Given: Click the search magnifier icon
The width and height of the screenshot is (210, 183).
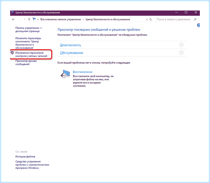Looking at the screenshot, I should point(195,19).
